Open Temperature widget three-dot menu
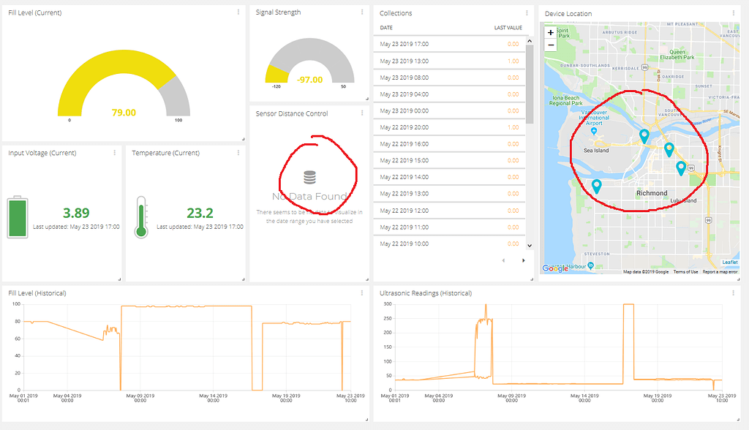749x430 pixels. (x=238, y=153)
